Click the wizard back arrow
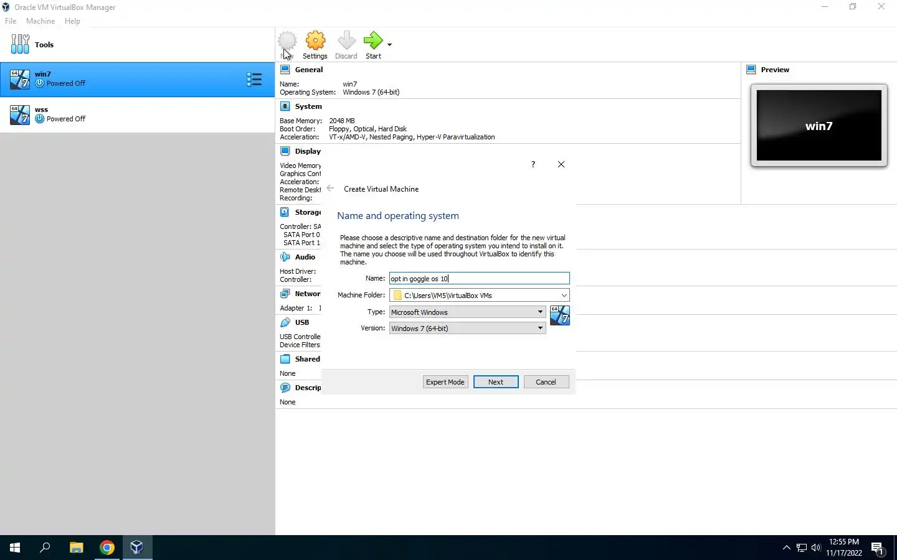897x560 pixels. click(331, 189)
